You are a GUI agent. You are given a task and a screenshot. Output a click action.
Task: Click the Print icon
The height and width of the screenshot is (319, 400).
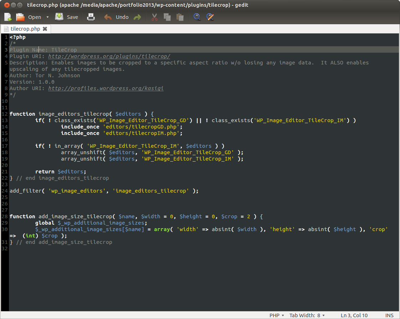click(91, 17)
